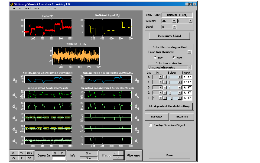This screenshot has width=260, height=163.
Task: Open the Int dropdown for level 2
Action: click(x=157, y=93)
